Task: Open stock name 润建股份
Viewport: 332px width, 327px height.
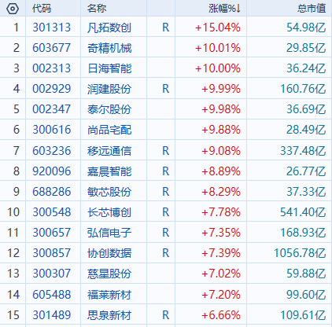Action: [x=109, y=89]
